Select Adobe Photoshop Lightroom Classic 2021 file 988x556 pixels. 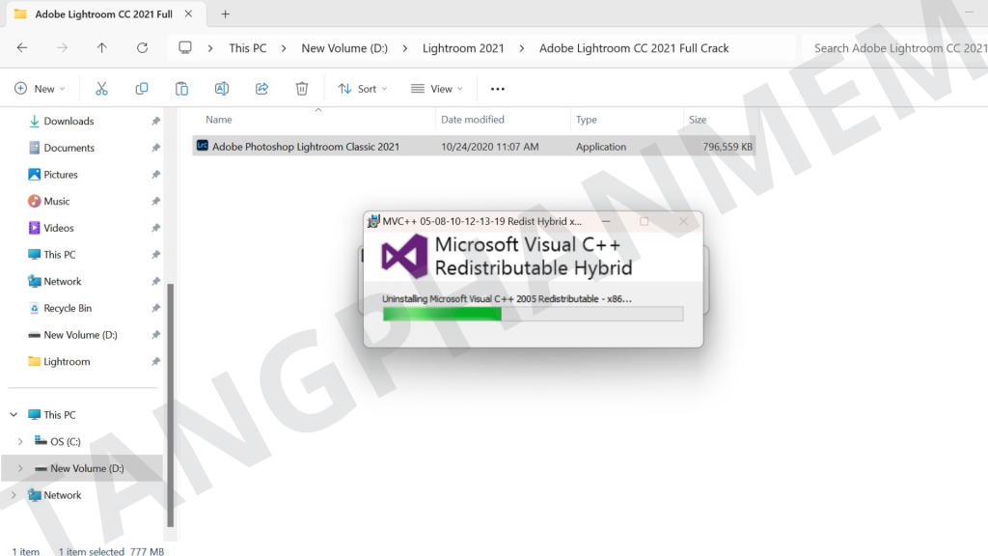point(305,147)
